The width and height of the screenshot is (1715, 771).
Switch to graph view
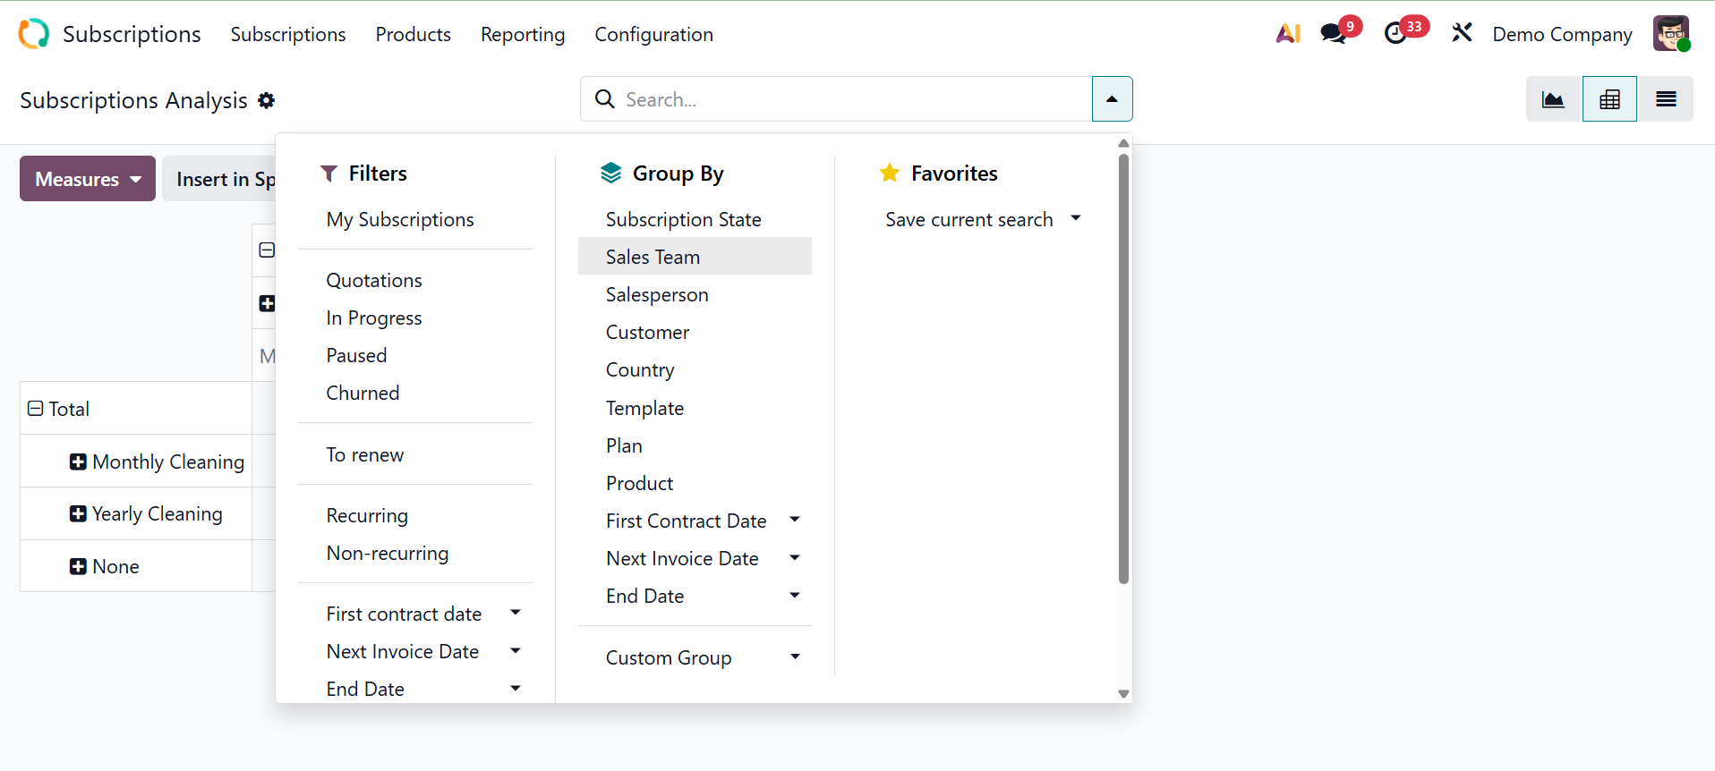point(1553,99)
